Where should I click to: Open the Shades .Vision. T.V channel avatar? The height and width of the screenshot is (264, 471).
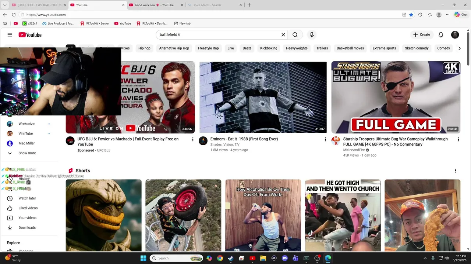[203, 141]
